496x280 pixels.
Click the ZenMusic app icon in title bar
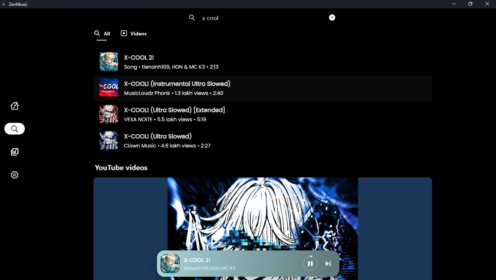(4, 4)
